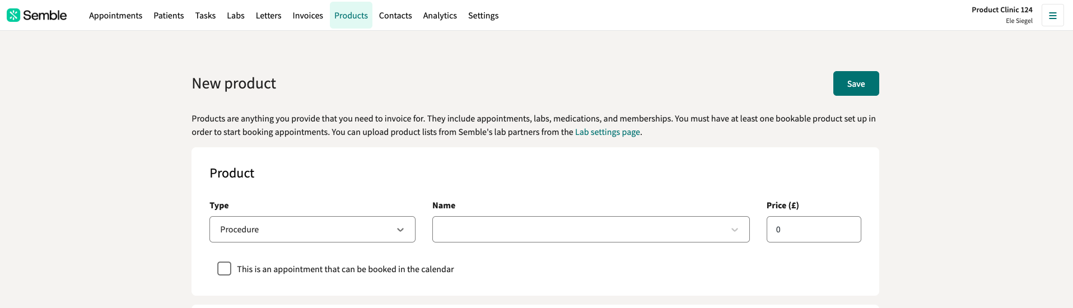Go to Contacts page
Image resolution: width=1073 pixels, height=308 pixels.
[395, 15]
